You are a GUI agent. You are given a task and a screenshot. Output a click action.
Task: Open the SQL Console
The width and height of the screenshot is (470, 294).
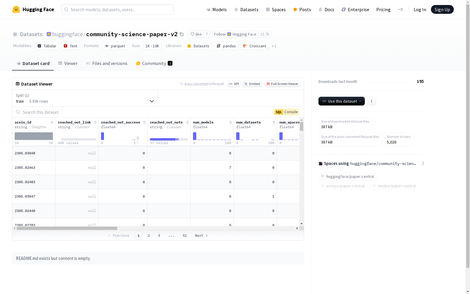click(286, 112)
